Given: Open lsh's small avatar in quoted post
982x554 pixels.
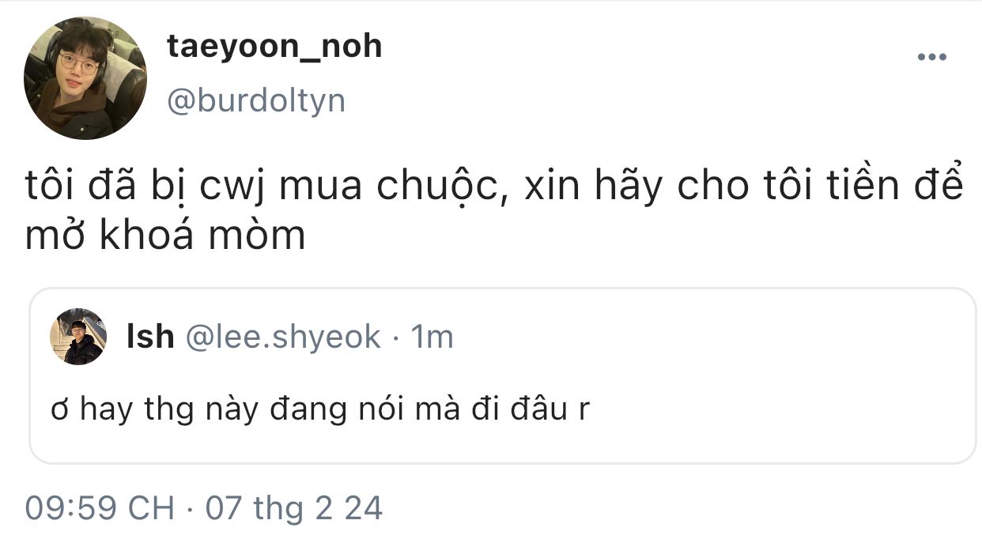Looking at the screenshot, I should pos(78,337).
